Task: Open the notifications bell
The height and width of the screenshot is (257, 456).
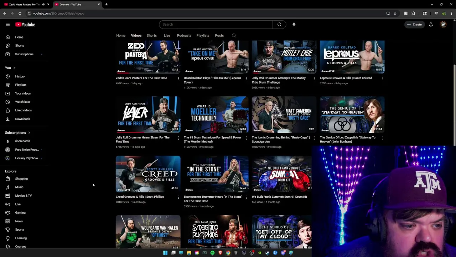Action: pyautogui.click(x=431, y=24)
